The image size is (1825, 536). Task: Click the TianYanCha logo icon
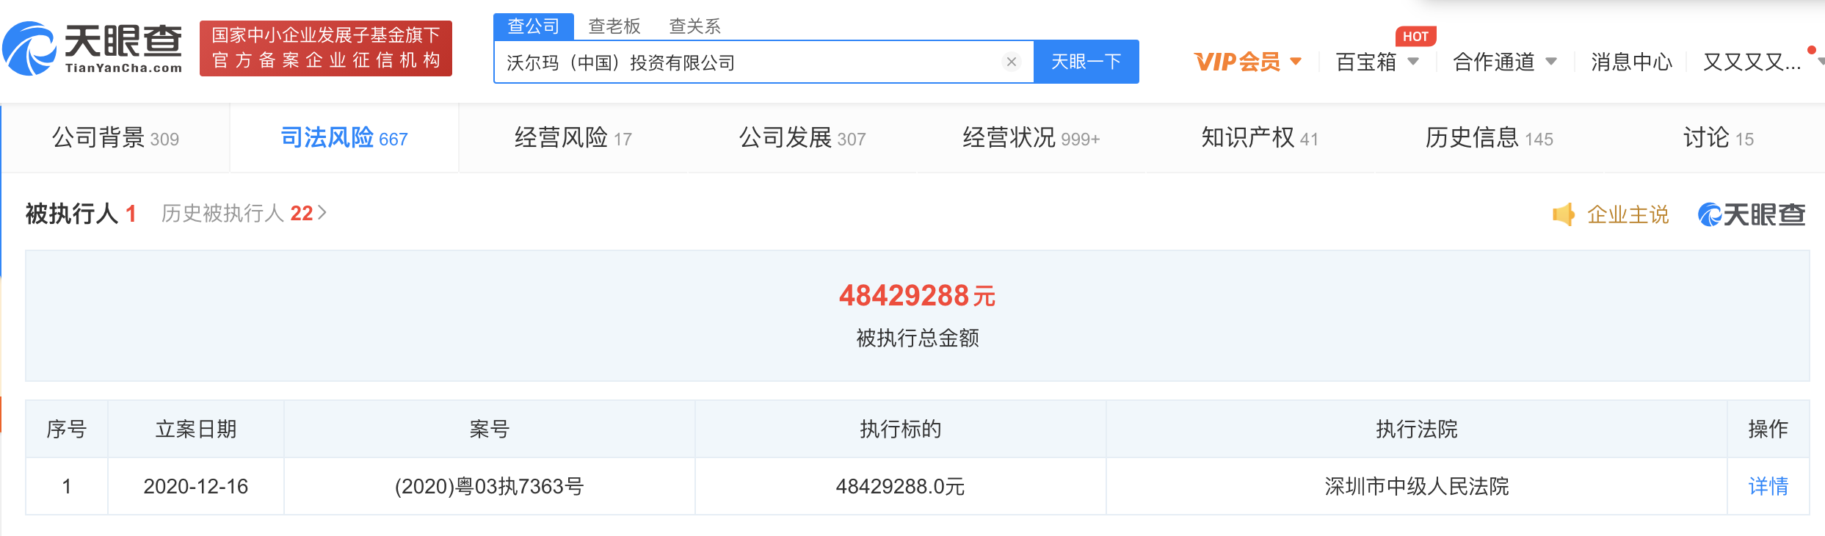31,48
